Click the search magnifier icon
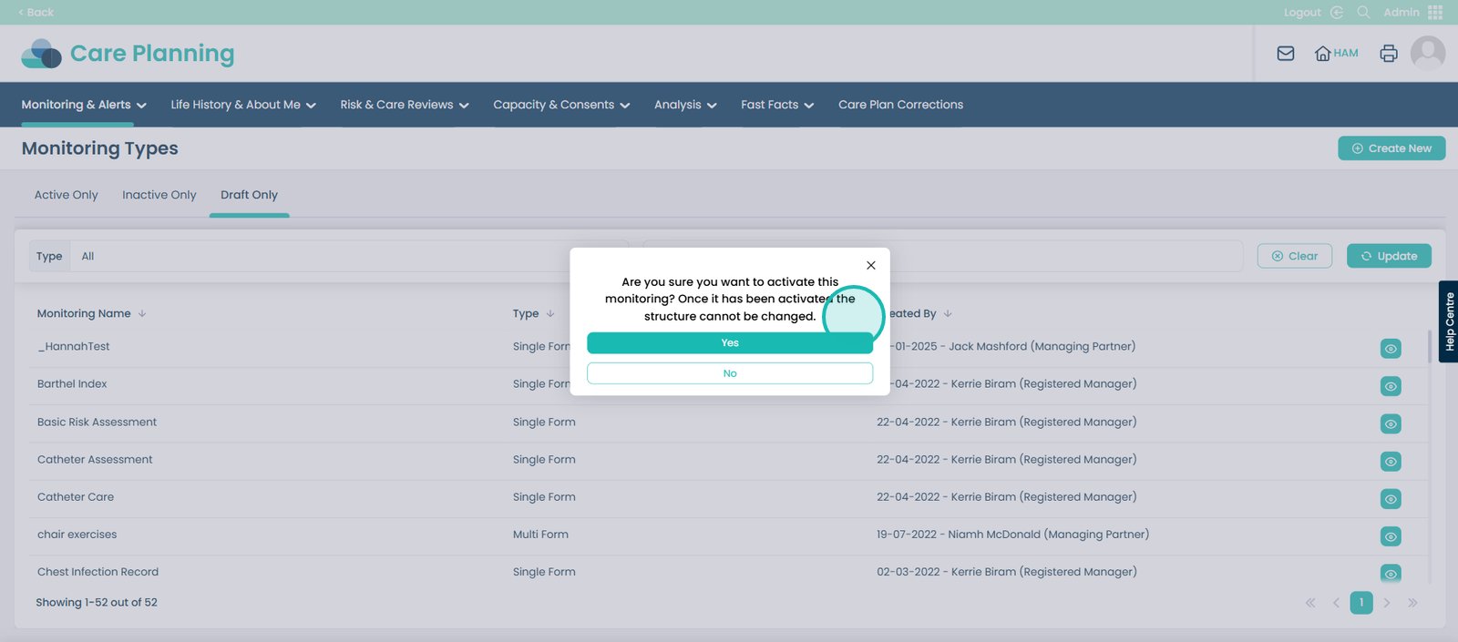Image resolution: width=1458 pixels, height=642 pixels. point(1363,12)
